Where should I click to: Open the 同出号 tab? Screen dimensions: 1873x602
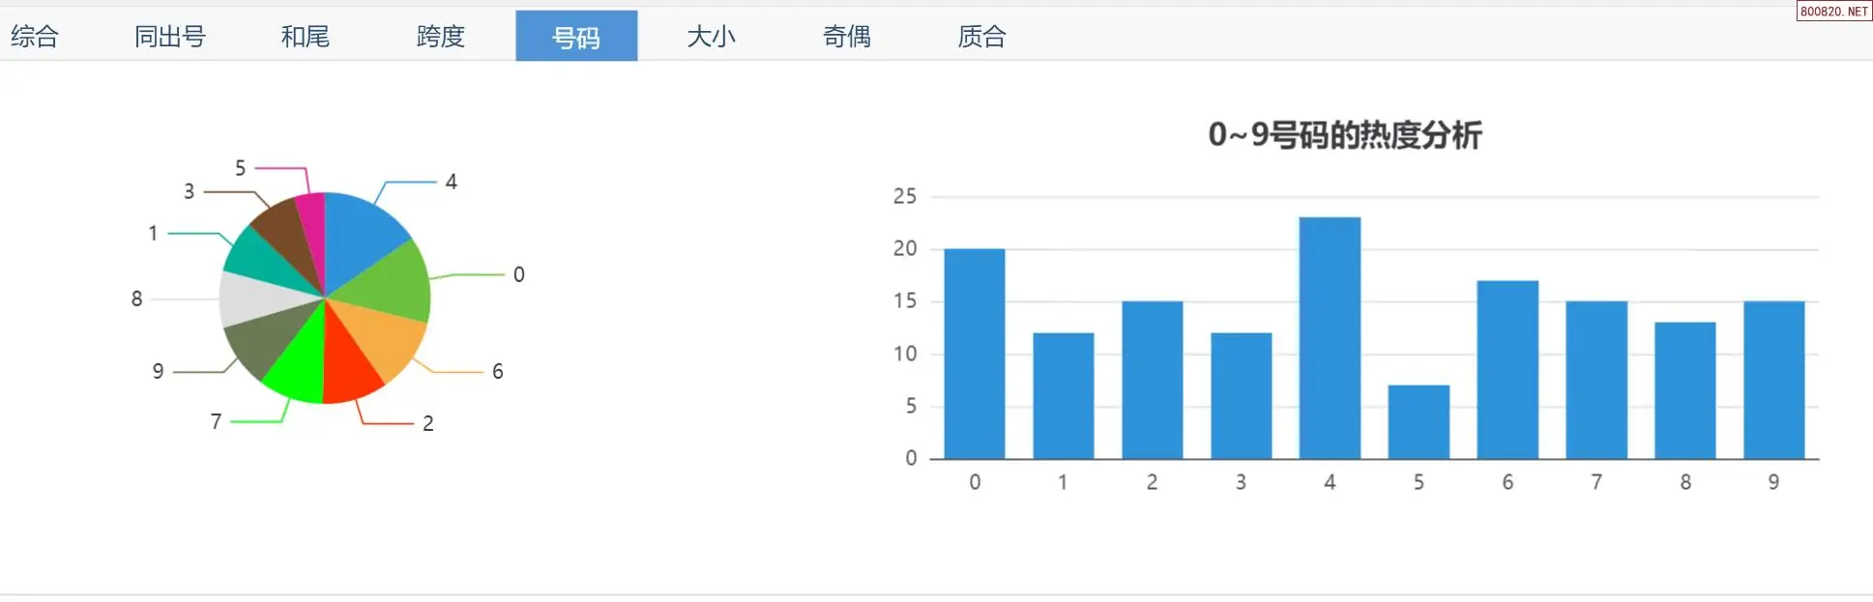(170, 37)
